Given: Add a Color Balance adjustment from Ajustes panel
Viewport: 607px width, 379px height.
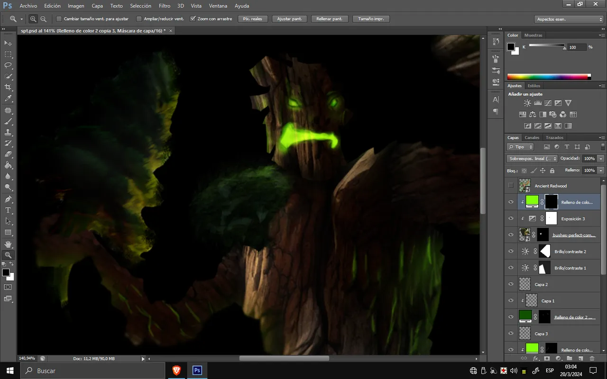Looking at the screenshot, I should [x=533, y=114].
